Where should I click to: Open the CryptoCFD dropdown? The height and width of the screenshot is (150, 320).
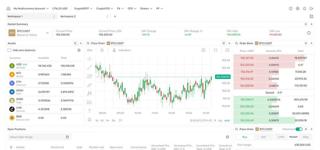(105, 9)
